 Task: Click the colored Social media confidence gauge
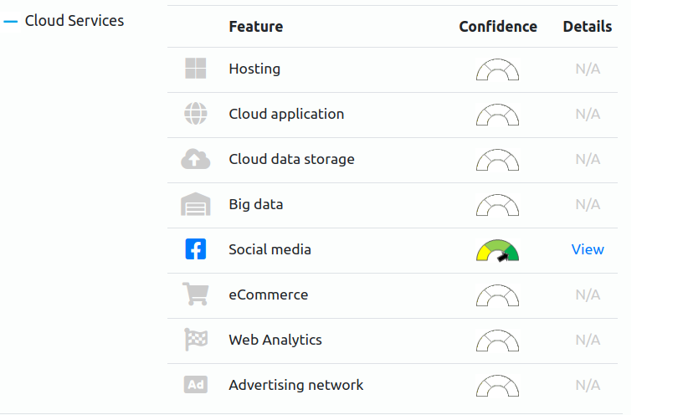coord(497,250)
